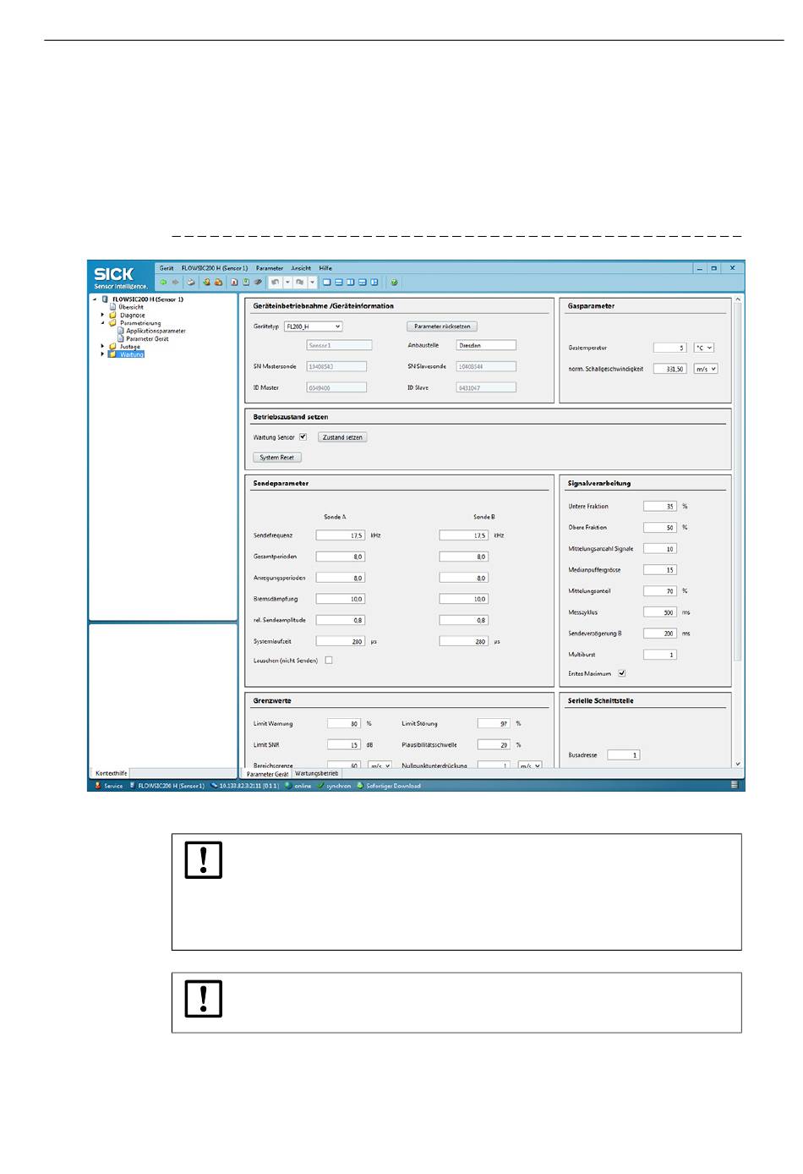Open the Kontexthilfe tab

112,773
